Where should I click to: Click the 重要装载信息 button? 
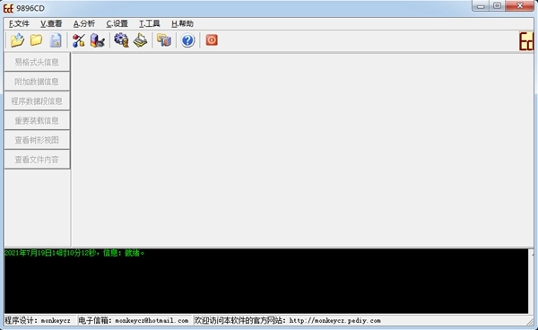pos(37,120)
